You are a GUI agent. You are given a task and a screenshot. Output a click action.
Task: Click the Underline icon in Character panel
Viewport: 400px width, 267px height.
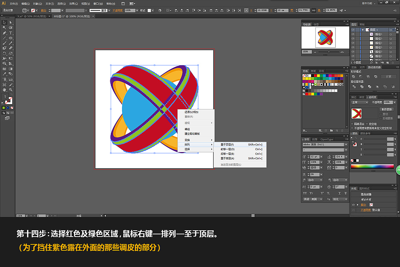tap(339, 193)
